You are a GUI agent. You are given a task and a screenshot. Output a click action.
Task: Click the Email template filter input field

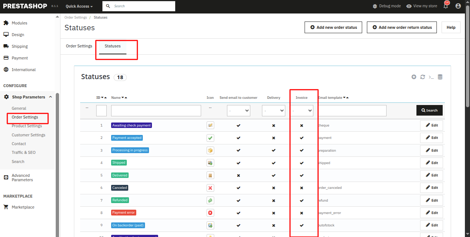[352, 110]
